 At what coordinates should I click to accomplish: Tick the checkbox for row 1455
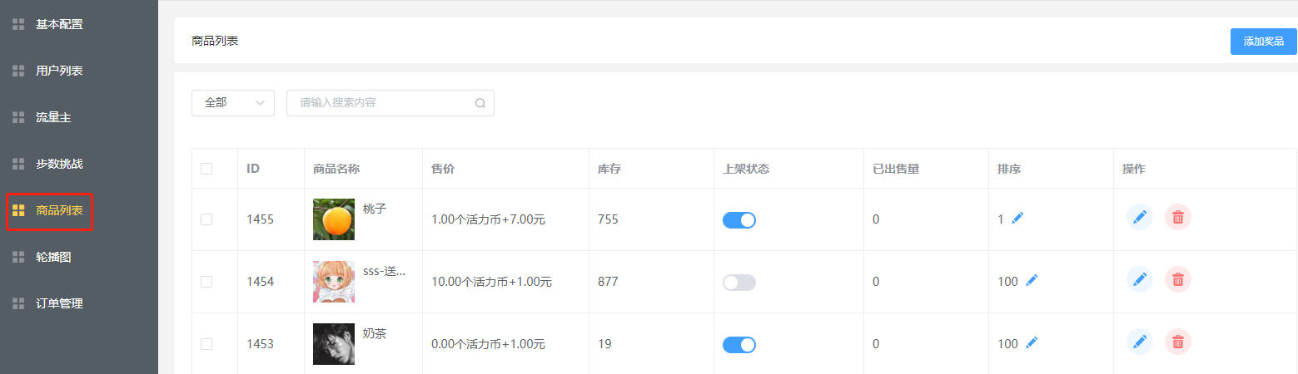pos(206,219)
